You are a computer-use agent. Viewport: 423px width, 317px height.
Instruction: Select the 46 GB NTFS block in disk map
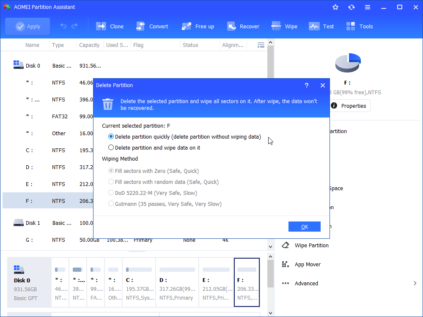tap(60, 282)
